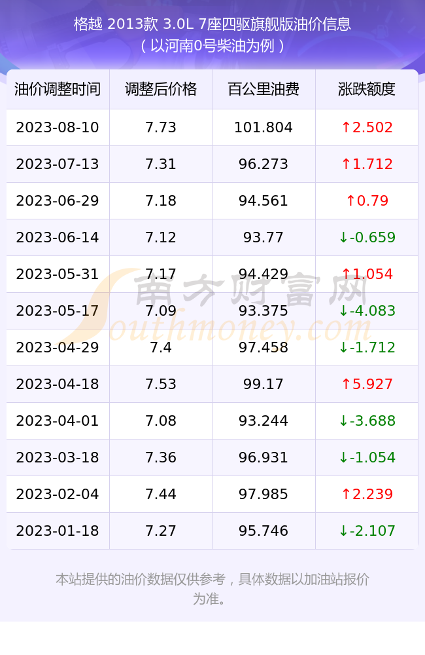This screenshot has width=425, height=655.
Task: Click the green down arrow beside -0.659
Action: (343, 237)
